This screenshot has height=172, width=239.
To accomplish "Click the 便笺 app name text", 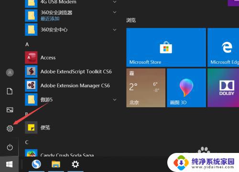I will [x=45, y=127].
